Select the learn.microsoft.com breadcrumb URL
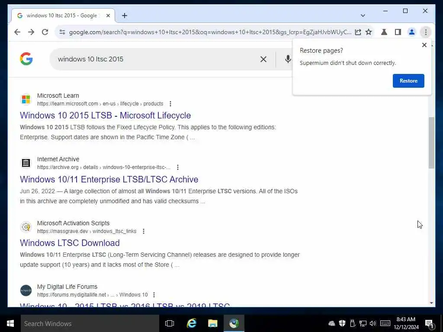 [100, 104]
